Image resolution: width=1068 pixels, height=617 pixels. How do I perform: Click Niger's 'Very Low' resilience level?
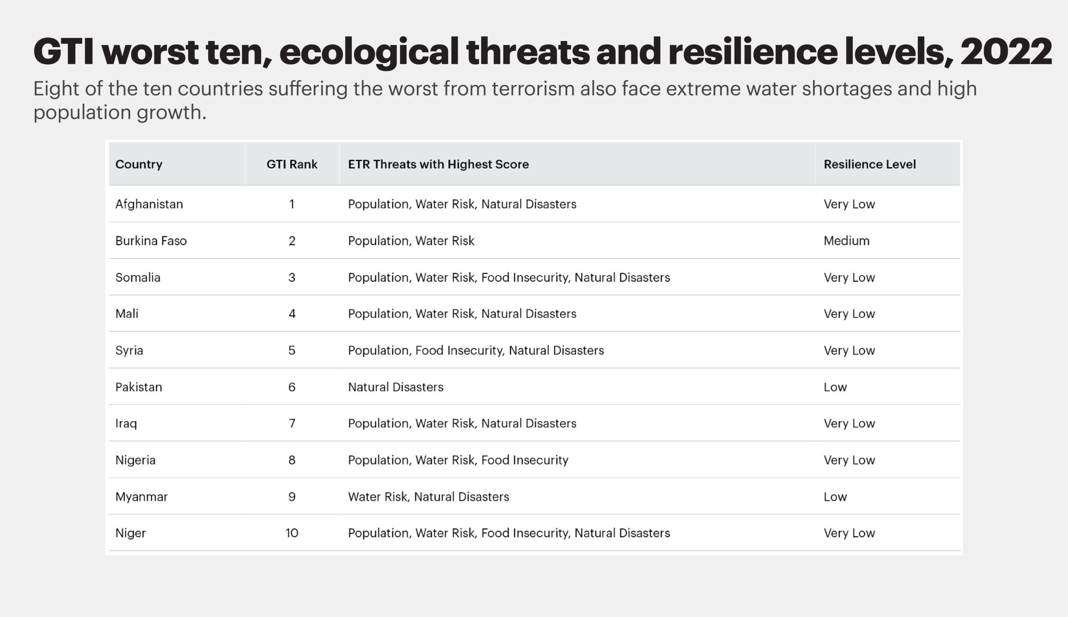[x=849, y=533]
